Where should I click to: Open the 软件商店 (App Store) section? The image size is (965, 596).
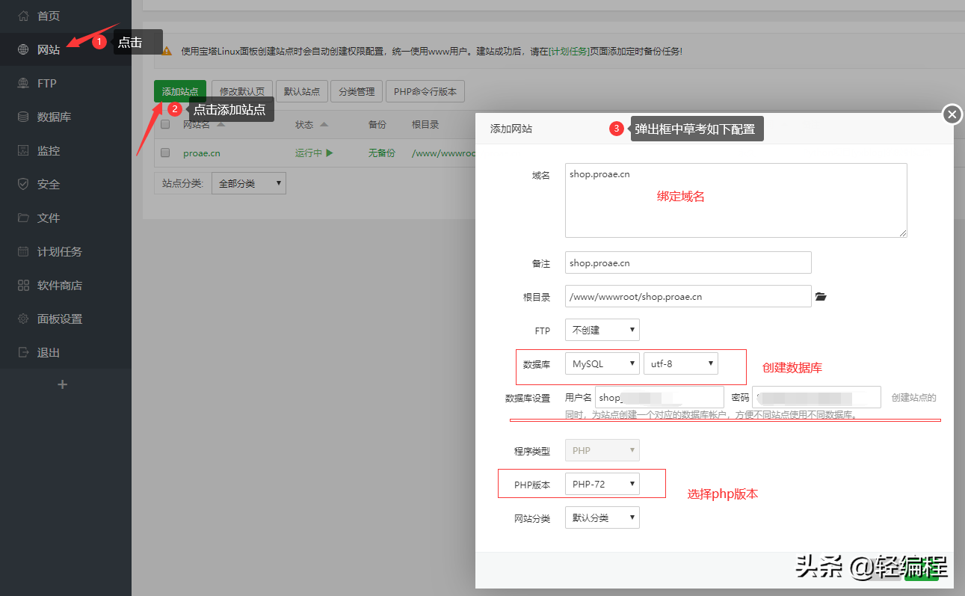tap(55, 284)
